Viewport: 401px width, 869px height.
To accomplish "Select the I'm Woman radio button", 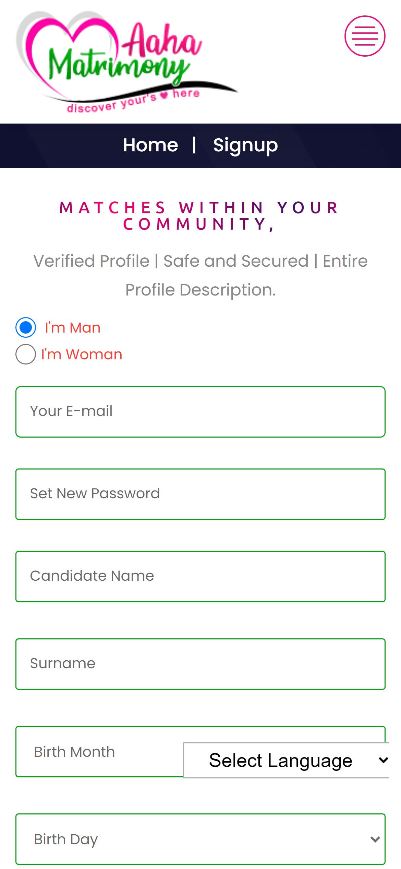I will pyautogui.click(x=26, y=354).
